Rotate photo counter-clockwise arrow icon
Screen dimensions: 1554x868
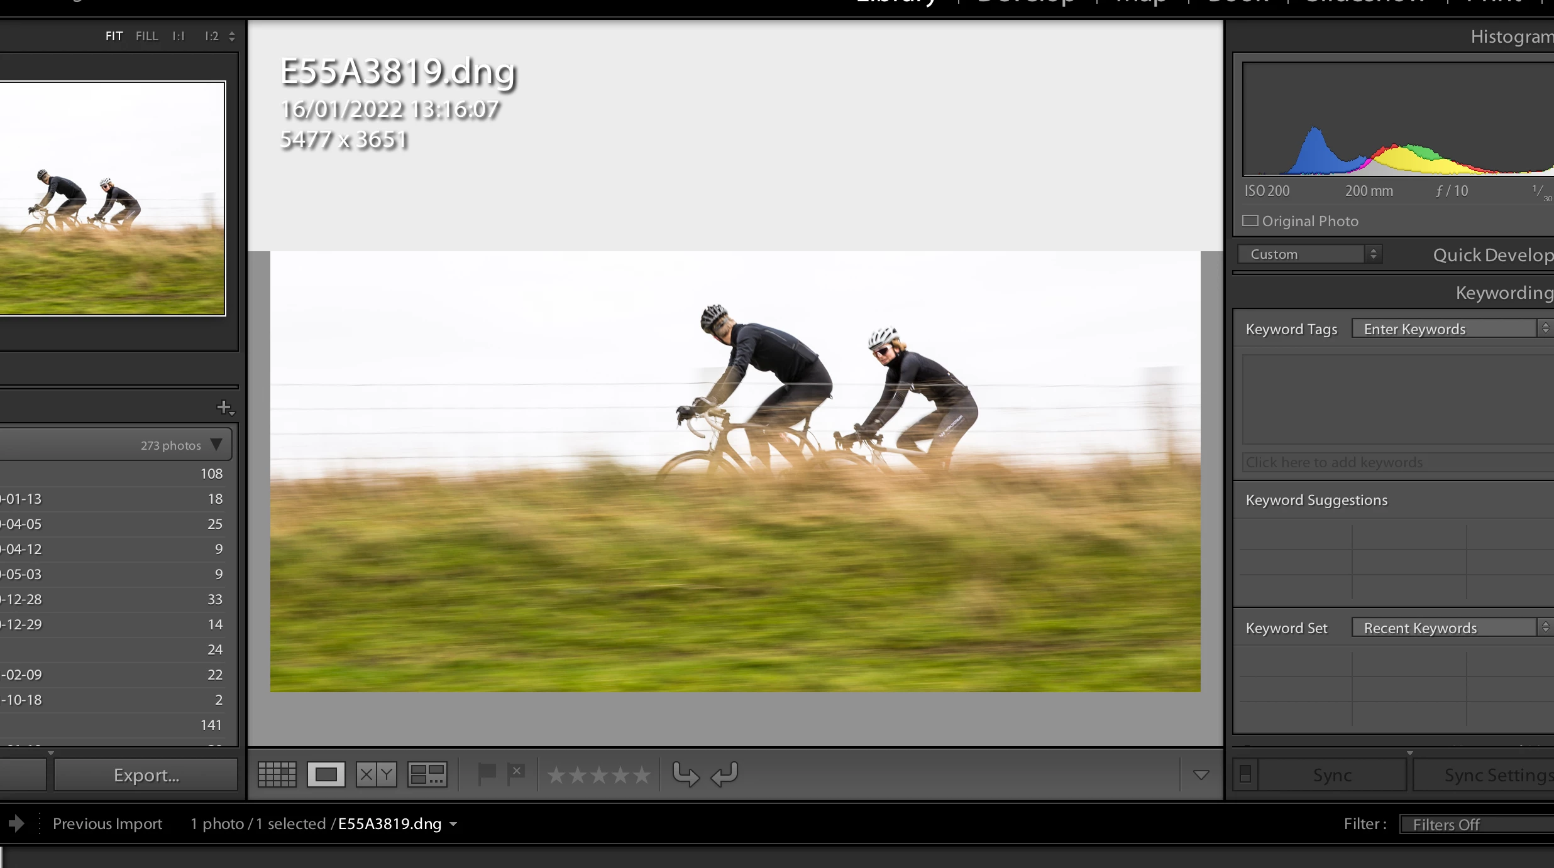pos(685,774)
